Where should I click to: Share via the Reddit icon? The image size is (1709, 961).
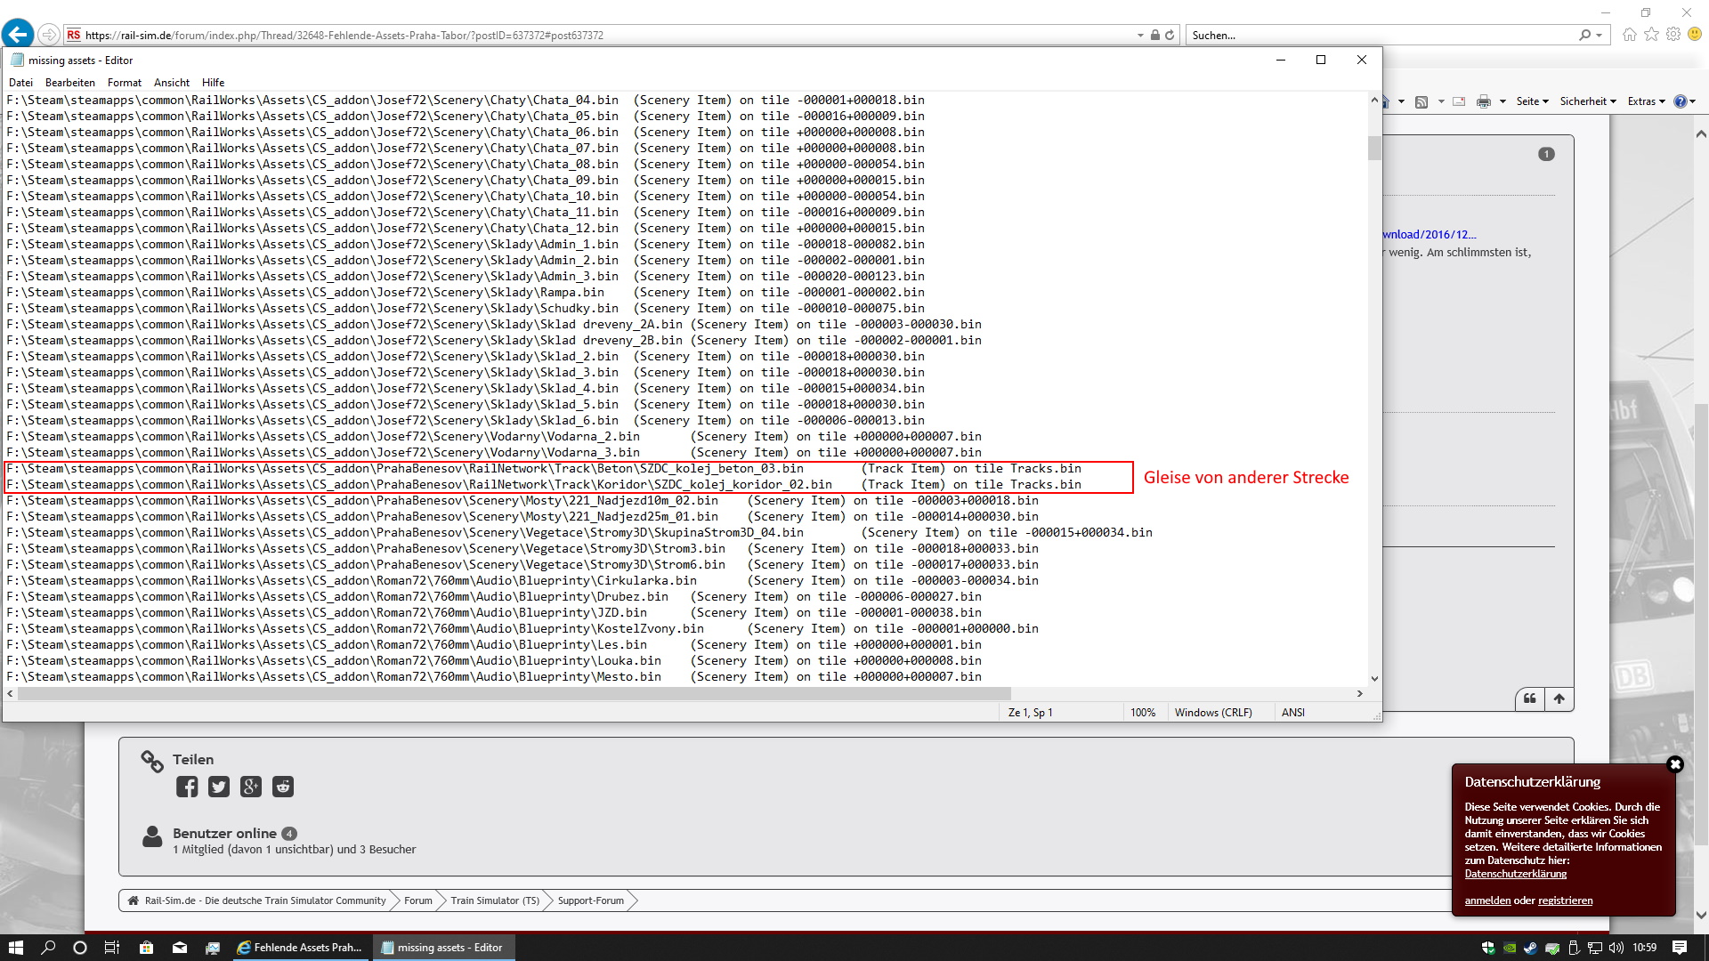pyautogui.click(x=283, y=787)
